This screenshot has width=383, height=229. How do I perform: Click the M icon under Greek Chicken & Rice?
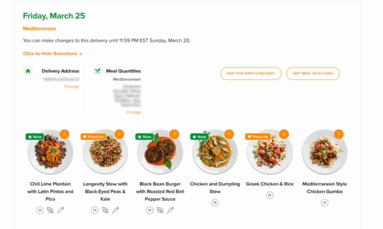coord(270,195)
